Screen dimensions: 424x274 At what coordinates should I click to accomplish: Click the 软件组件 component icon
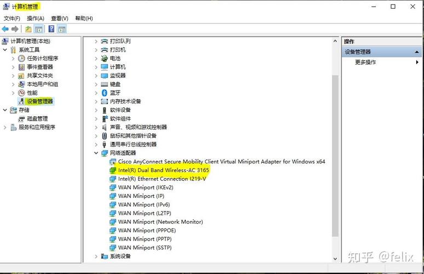[x=105, y=119]
